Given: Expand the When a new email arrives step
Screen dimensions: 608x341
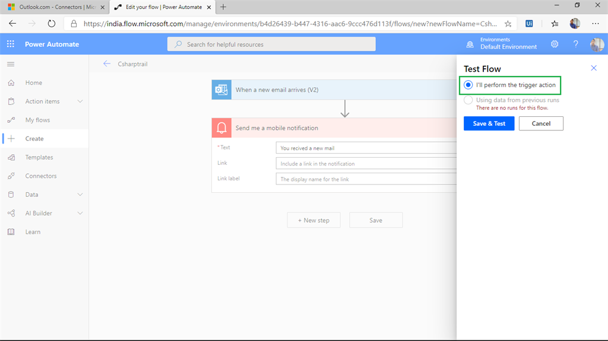Looking at the screenshot, I should (334, 90).
